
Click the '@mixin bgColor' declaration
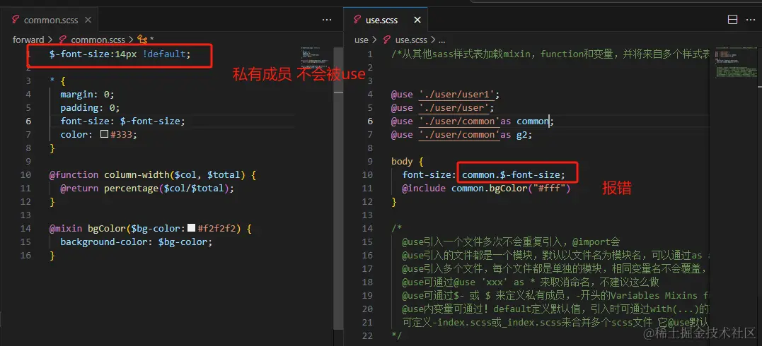click(x=151, y=228)
